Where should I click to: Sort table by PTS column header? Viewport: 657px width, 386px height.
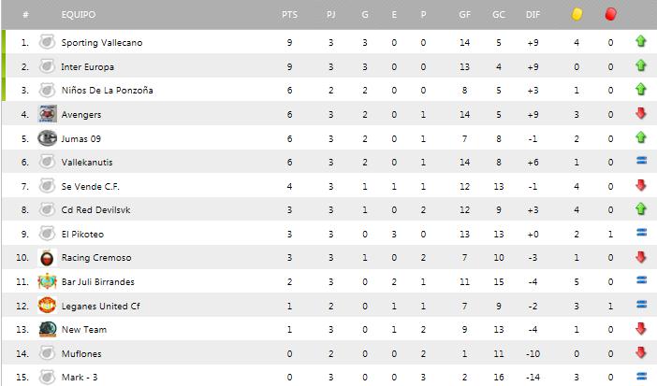pyautogui.click(x=289, y=16)
